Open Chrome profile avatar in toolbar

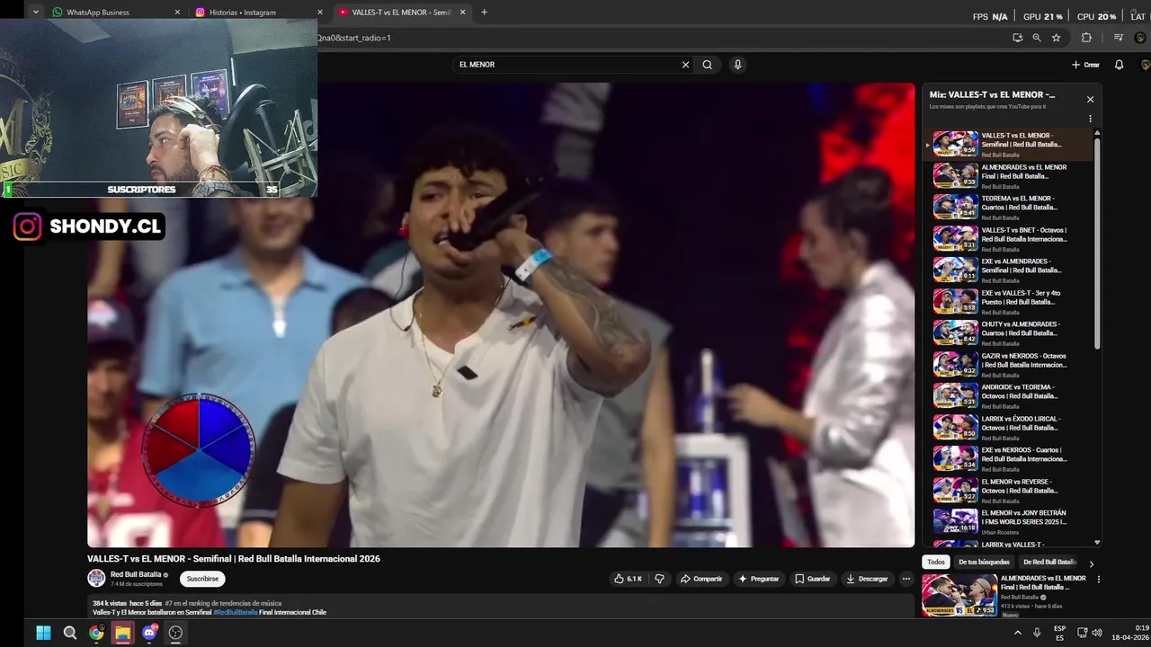pos(1140,38)
